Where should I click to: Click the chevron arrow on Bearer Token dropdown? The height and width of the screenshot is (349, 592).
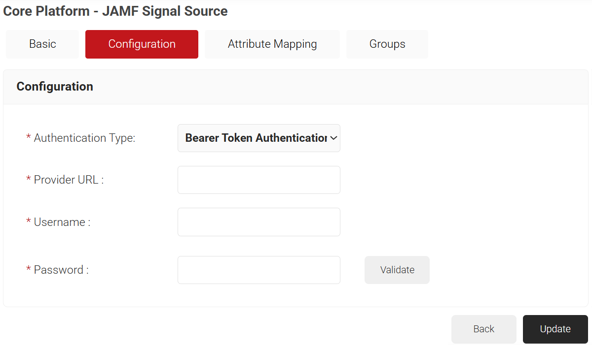point(333,138)
